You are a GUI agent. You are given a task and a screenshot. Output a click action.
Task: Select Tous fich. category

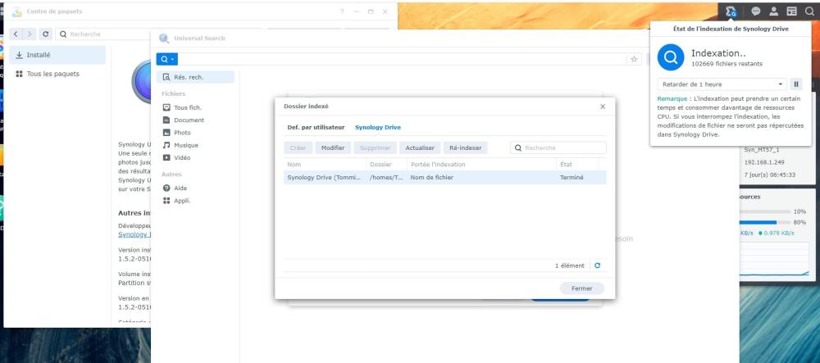188,107
